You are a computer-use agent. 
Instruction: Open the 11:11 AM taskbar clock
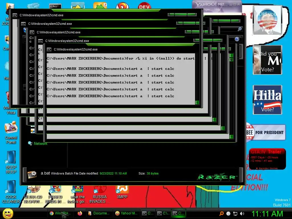267,214
